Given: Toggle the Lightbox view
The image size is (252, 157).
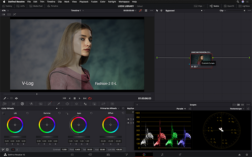Looking at the screenshot, I should tap(244, 6).
